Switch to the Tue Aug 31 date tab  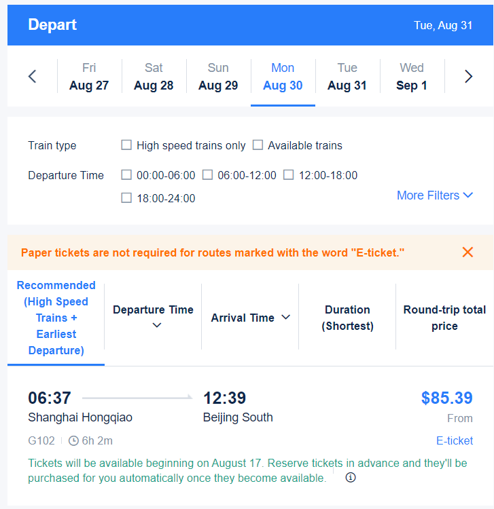click(347, 77)
